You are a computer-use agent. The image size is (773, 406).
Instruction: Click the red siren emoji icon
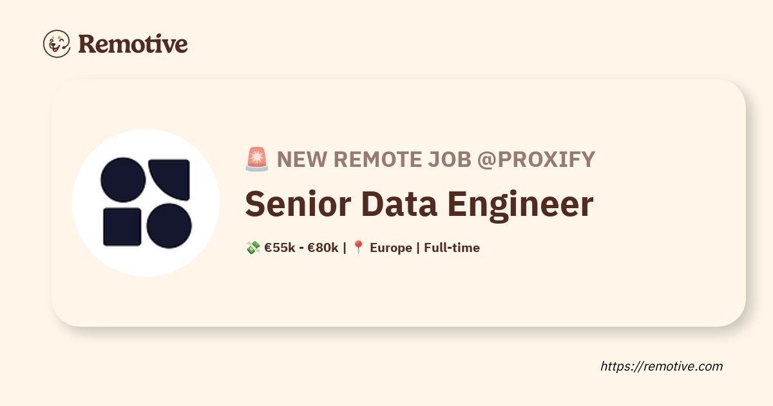click(x=257, y=159)
